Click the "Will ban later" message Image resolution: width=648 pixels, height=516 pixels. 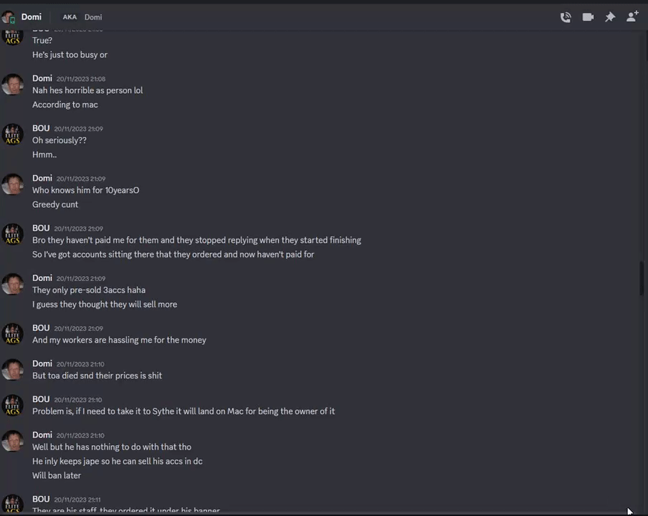pyautogui.click(x=57, y=475)
